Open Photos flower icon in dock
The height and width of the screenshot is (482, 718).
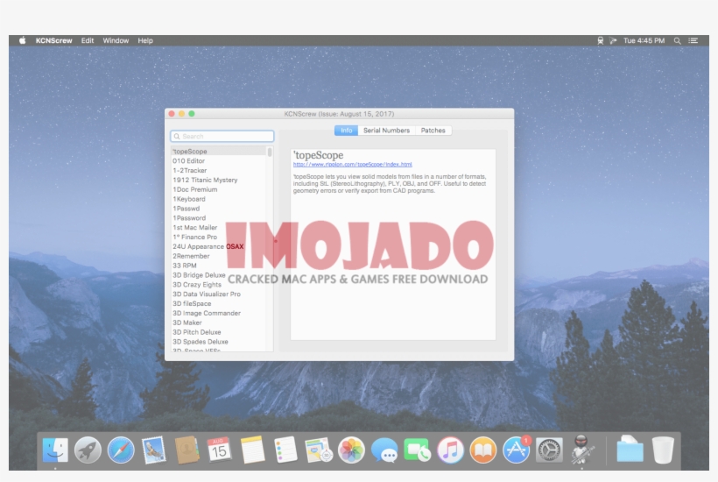(x=351, y=450)
